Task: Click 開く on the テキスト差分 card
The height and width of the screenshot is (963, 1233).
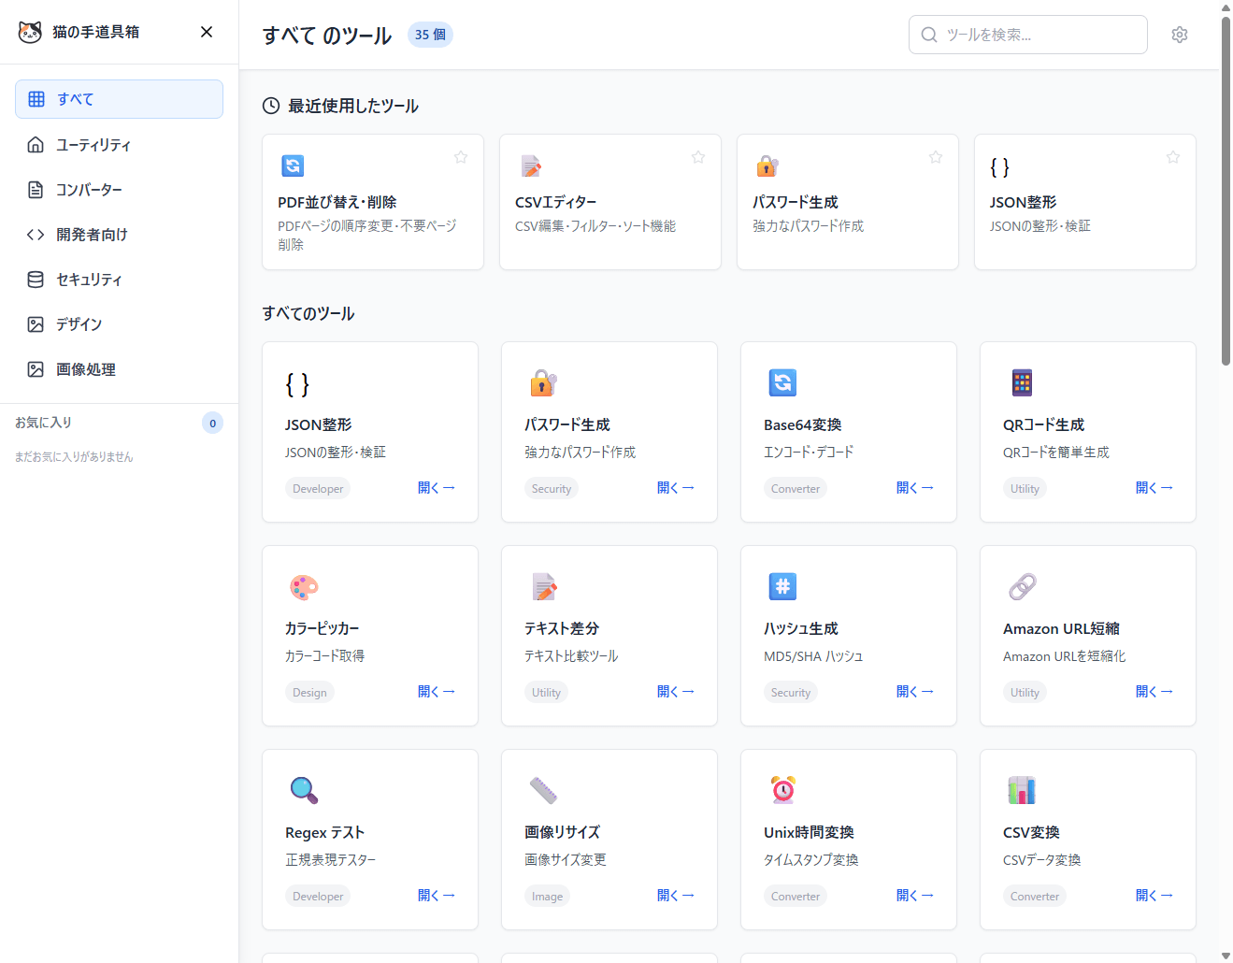Action: (x=675, y=692)
